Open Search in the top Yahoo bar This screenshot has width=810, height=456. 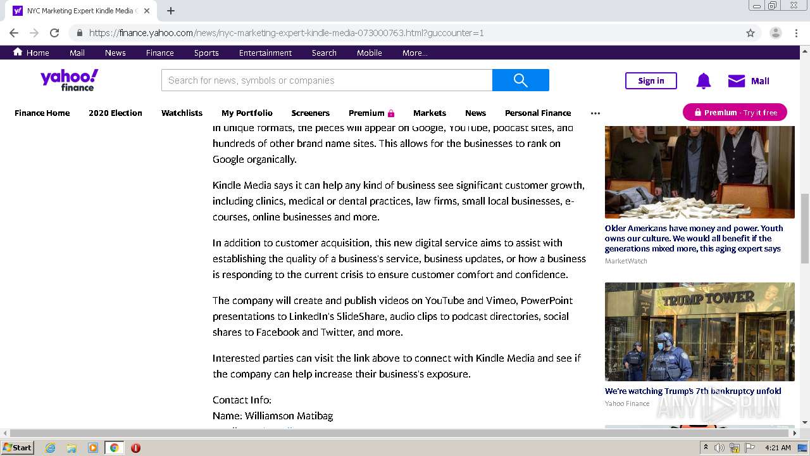coord(324,53)
